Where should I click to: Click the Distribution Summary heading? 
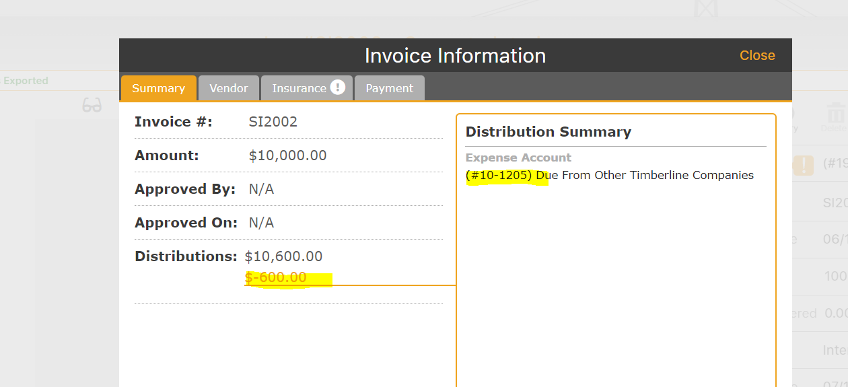[x=548, y=132]
